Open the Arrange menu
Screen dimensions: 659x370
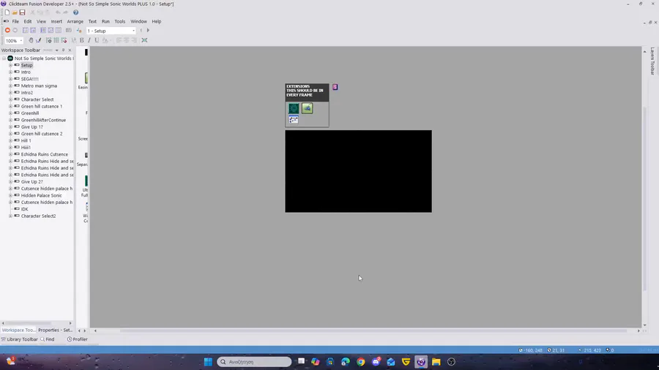pyautogui.click(x=75, y=21)
